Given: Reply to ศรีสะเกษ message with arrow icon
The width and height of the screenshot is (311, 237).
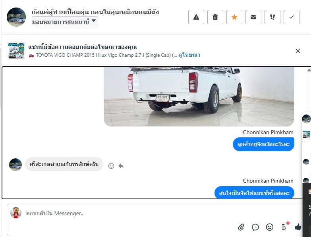Looking at the screenshot, I should coord(121,166).
